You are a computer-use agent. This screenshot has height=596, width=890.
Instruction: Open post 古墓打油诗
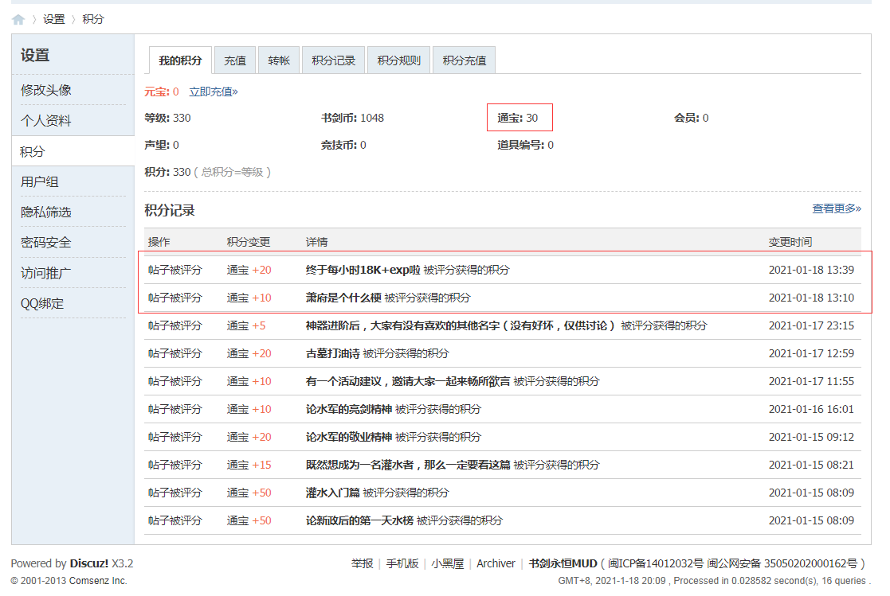[332, 353]
